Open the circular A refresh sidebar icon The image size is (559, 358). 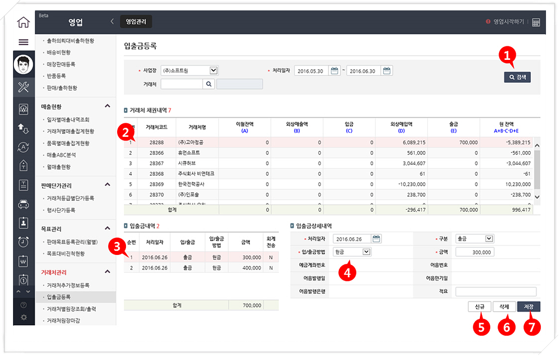(23, 147)
